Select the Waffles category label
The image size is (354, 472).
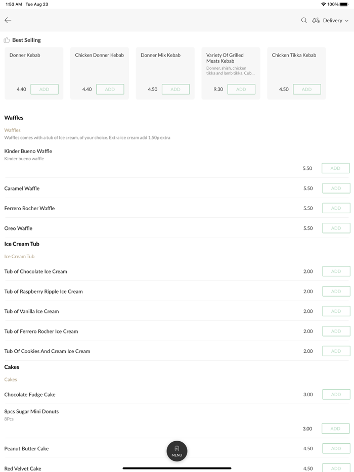[13, 130]
